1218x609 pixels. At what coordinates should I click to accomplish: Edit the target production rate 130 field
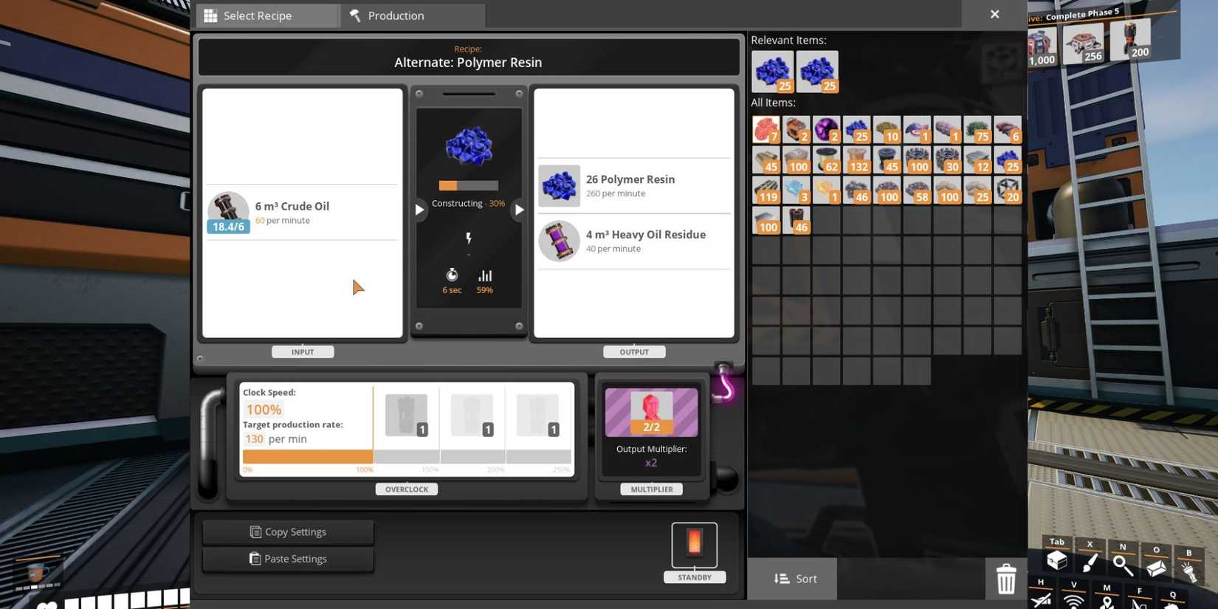254,438
